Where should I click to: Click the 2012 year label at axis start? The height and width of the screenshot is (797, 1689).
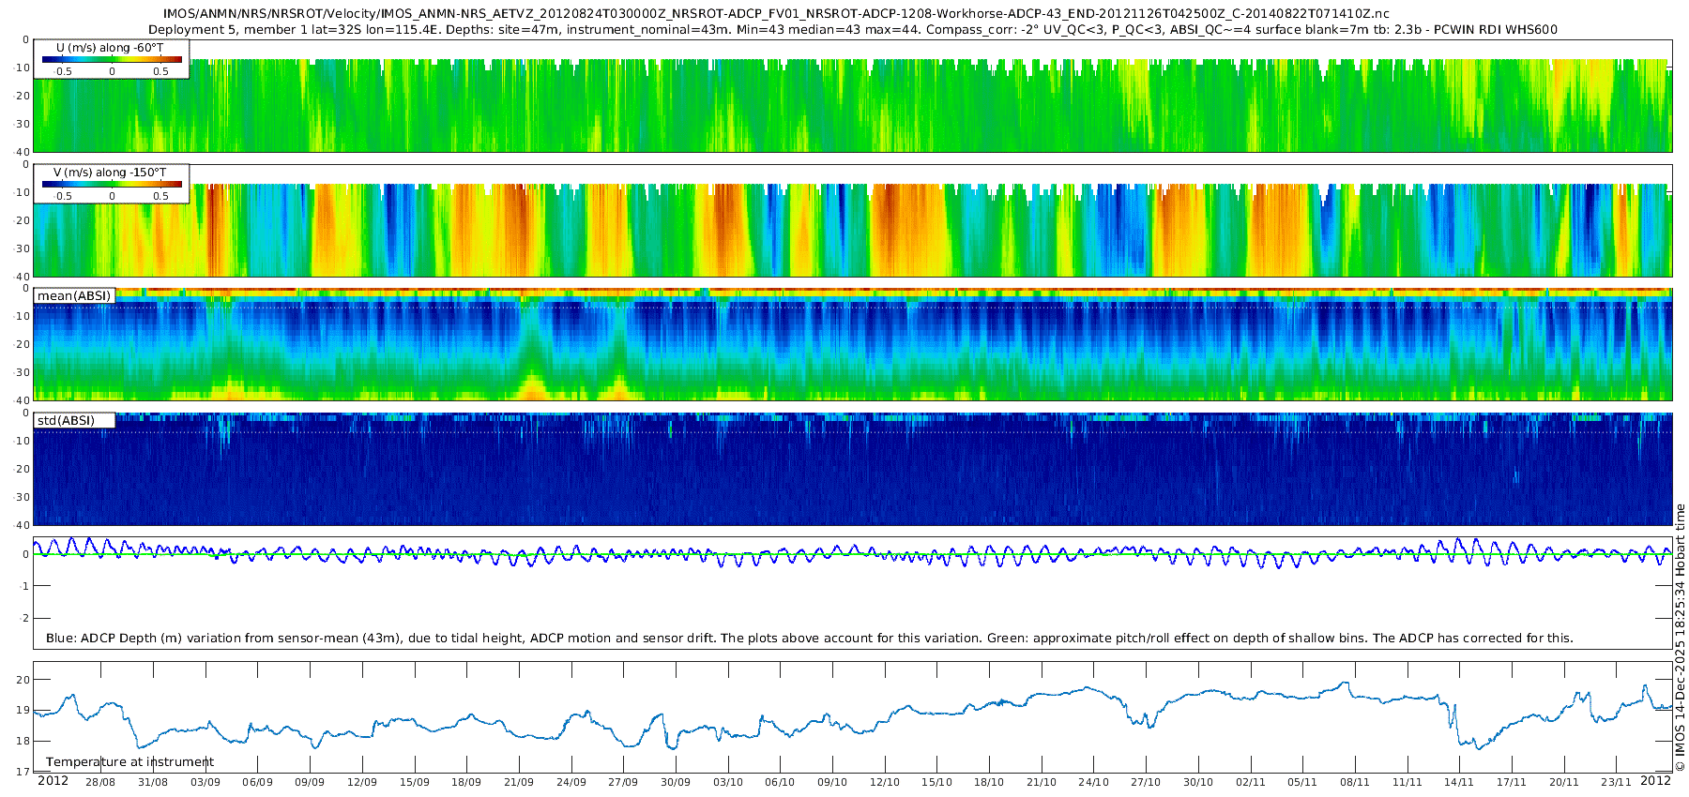point(53,781)
